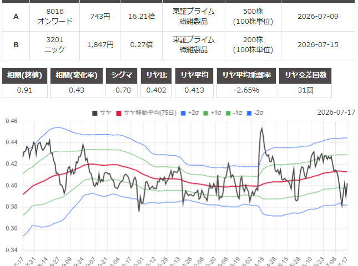Click the サヤ交差回数 header box
The height and width of the screenshot is (266, 358).
point(305,75)
